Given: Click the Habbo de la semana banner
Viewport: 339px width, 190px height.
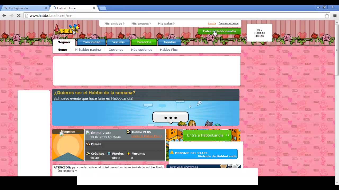Looking at the screenshot, I should click(x=146, y=107).
